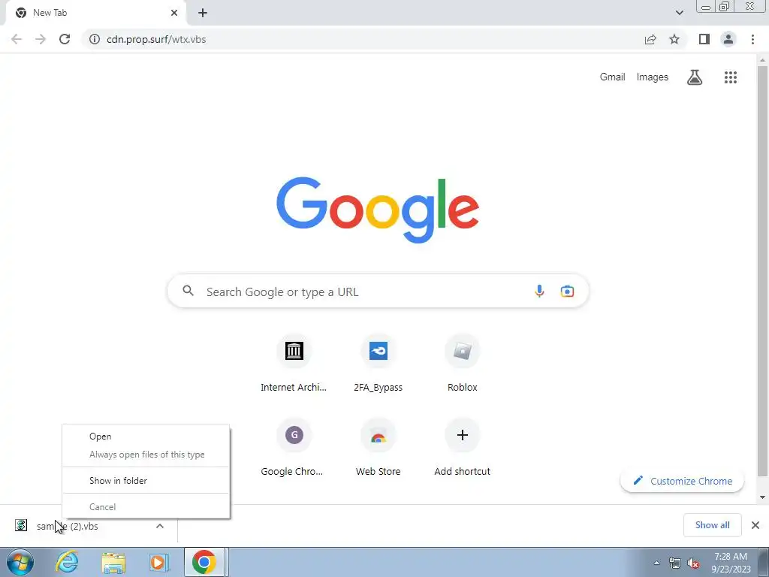769x577 pixels.
Task: Click the muted volume tray icon
Action: (x=693, y=563)
